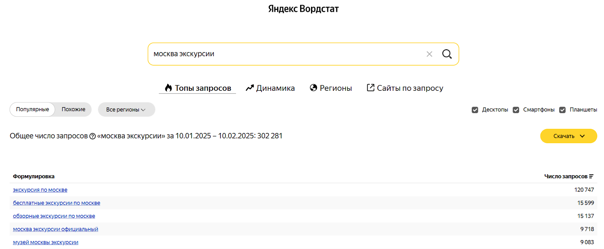Disable the Смартфоны checkbox

tap(516, 110)
